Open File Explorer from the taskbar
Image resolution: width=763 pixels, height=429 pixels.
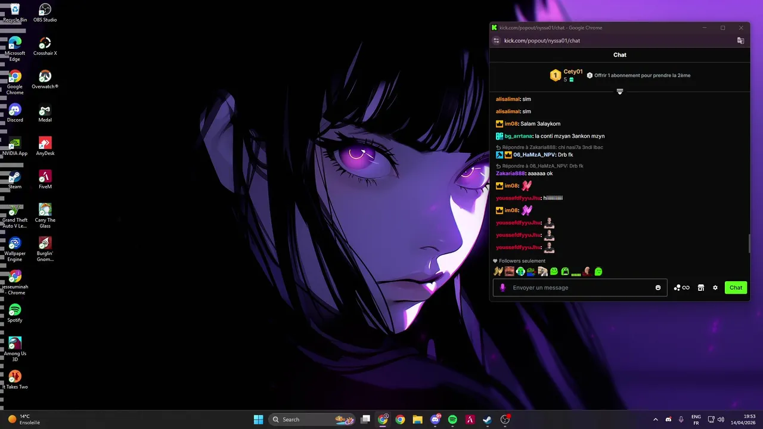[417, 419]
